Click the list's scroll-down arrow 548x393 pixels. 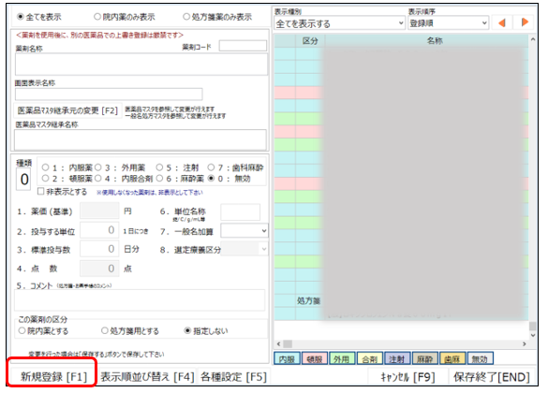pos(533,335)
